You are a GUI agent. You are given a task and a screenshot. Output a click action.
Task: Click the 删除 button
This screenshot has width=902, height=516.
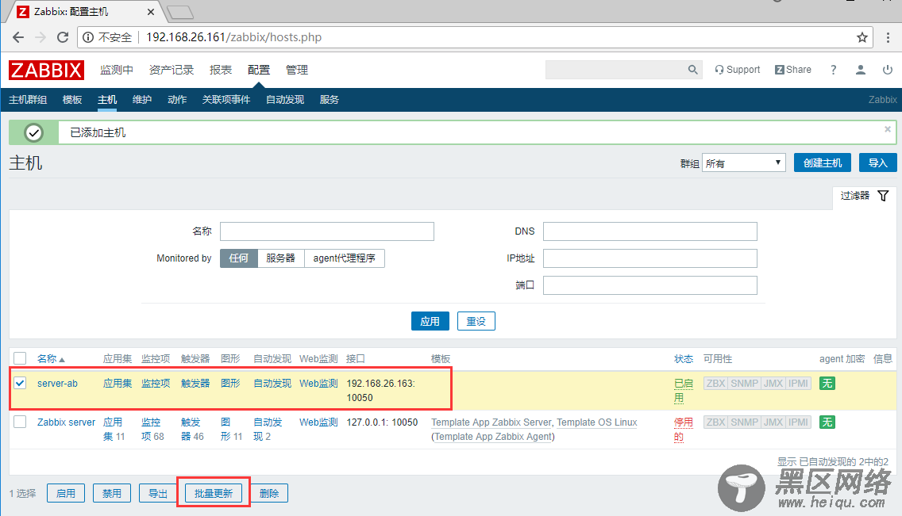(268, 494)
